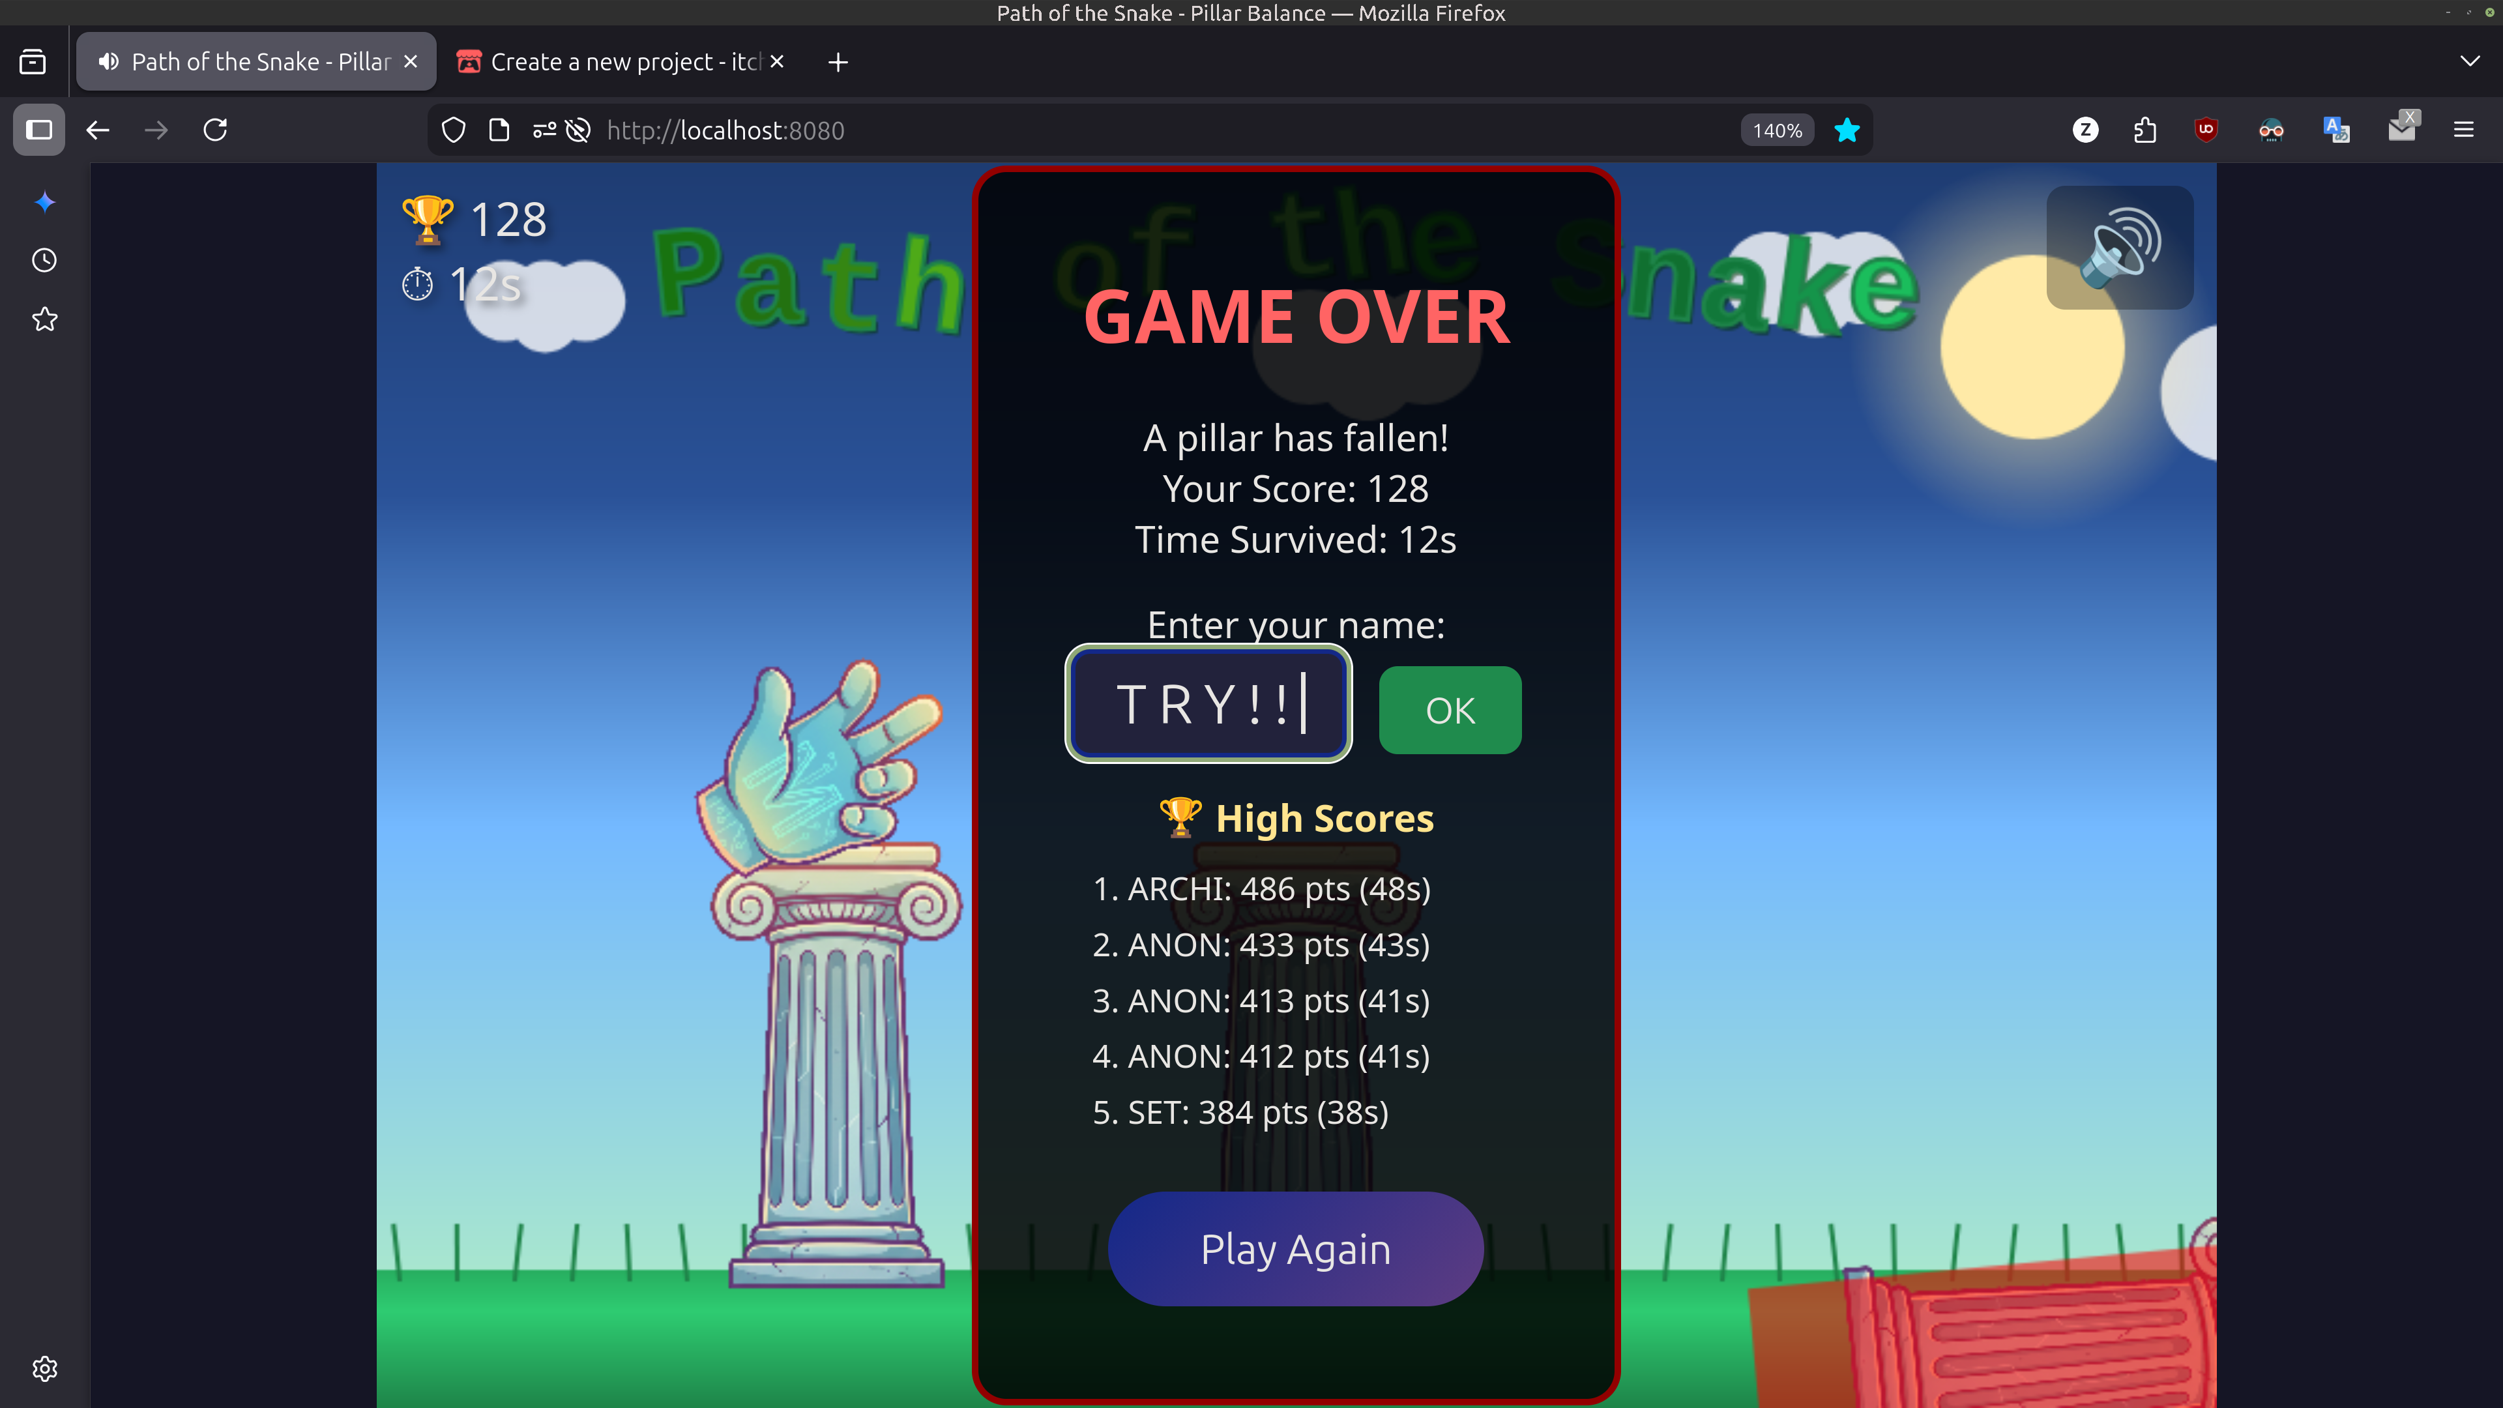Image resolution: width=2503 pixels, height=1408 pixels.
Task: Click the 140% zoom level indicator
Action: coord(1776,130)
